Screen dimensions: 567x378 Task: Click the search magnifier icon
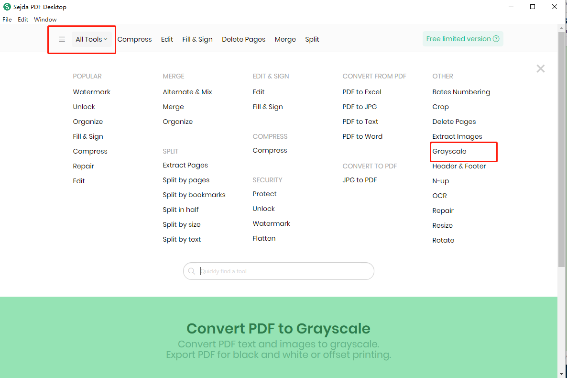pos(192,271)
